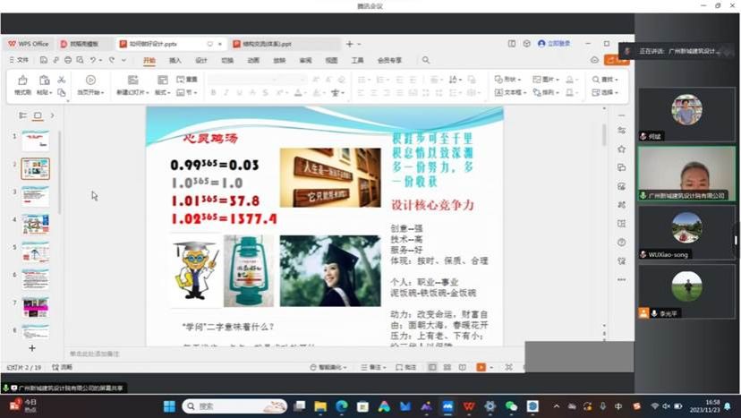Toggle Italic text formatting
Screen dimensions: 741x418
226,92
